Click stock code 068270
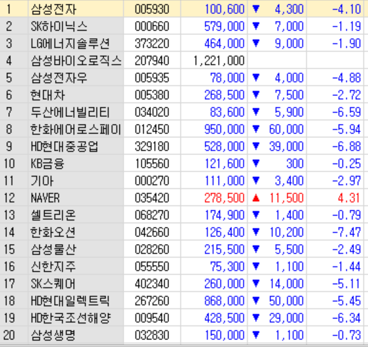Screen dimensions: 368x347 pyautogui.click(x=152, y=215)
